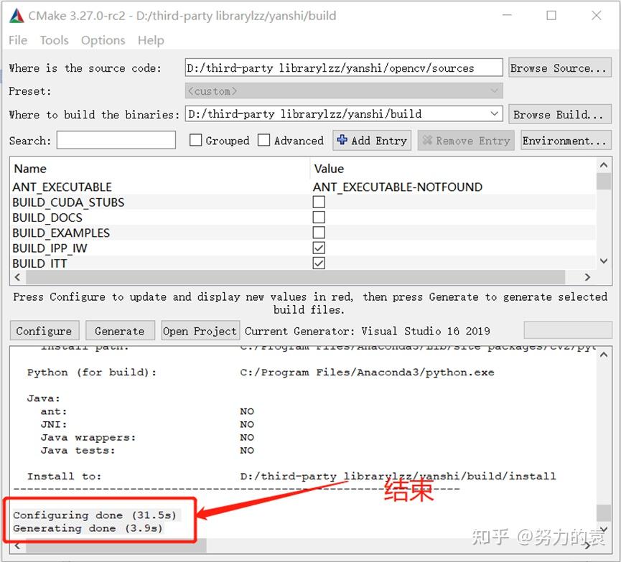Check the BUILD_CUDA_STUBS option
Screen dimensions: 621x562
(319, 202)
